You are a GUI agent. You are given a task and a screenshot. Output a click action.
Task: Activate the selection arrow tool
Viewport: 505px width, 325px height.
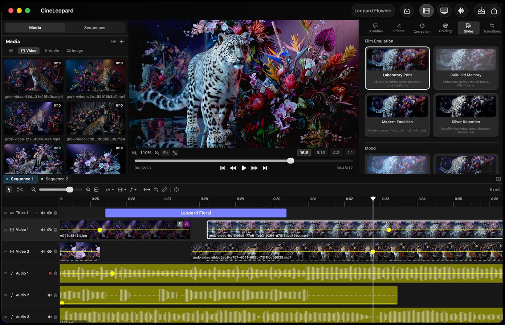pyautogui.click(x=9, y=189)
